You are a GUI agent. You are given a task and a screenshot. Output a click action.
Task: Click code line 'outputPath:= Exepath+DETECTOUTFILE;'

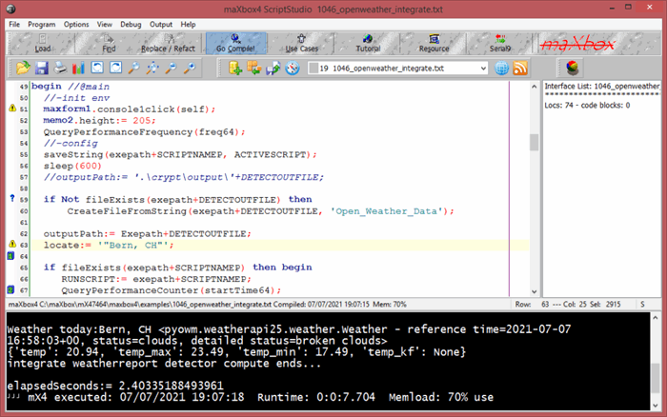click(x=147, y=234)
